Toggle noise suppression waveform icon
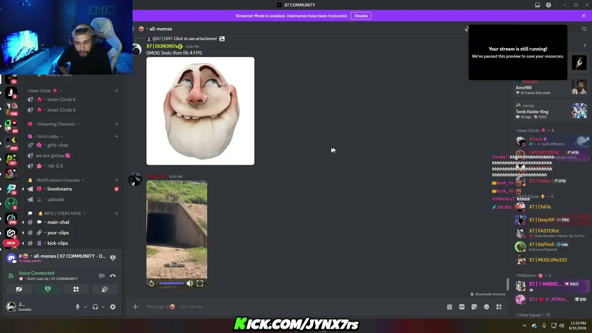Screen dimensions: 592x333 (x=102, y=276)
